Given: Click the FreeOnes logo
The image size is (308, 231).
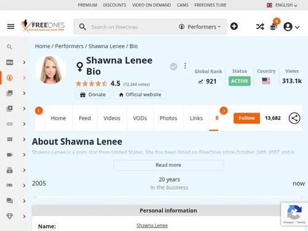Looking at the screenshot, I should tap(43, 26).
